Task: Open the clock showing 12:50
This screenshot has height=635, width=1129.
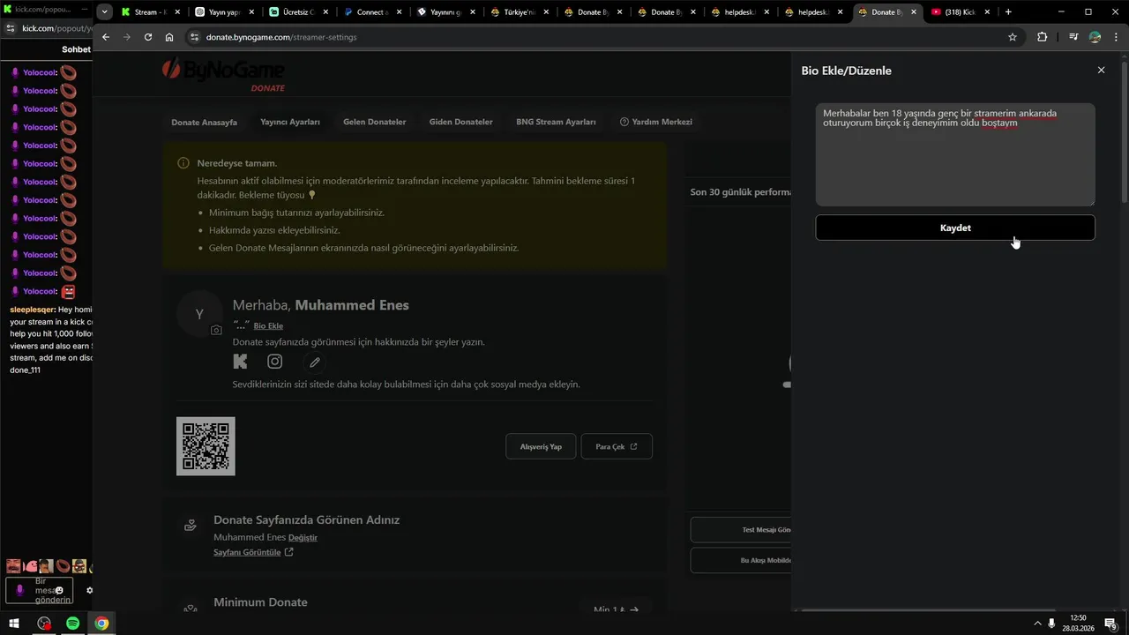Action: pyautogui.click(x=1078, y=624)
